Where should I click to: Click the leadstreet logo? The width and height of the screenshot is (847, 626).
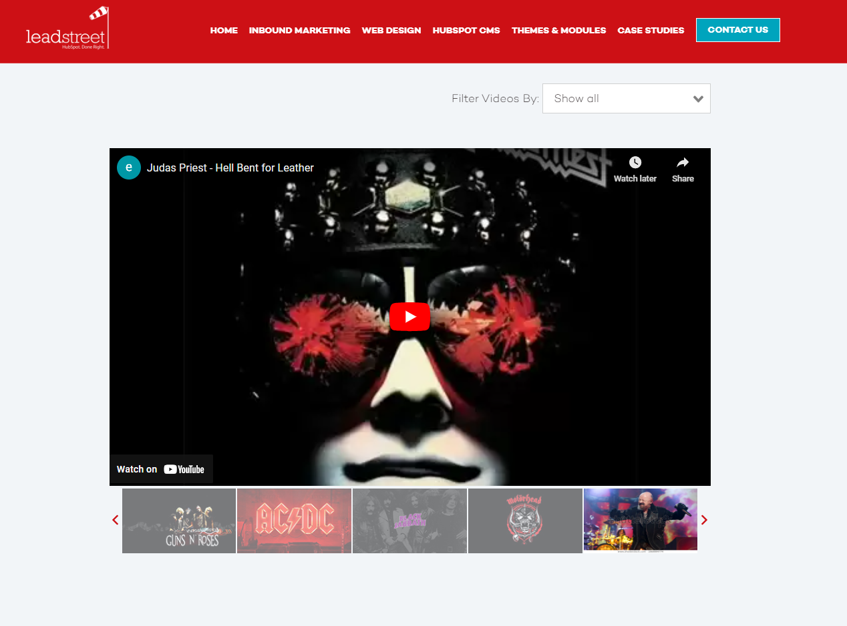[67, 28]
